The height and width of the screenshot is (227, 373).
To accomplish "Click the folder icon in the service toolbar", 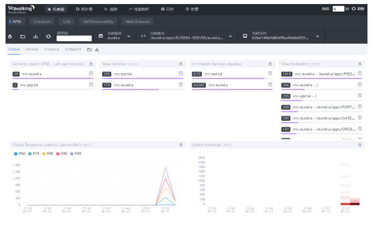I will click(x=23, y=36).
